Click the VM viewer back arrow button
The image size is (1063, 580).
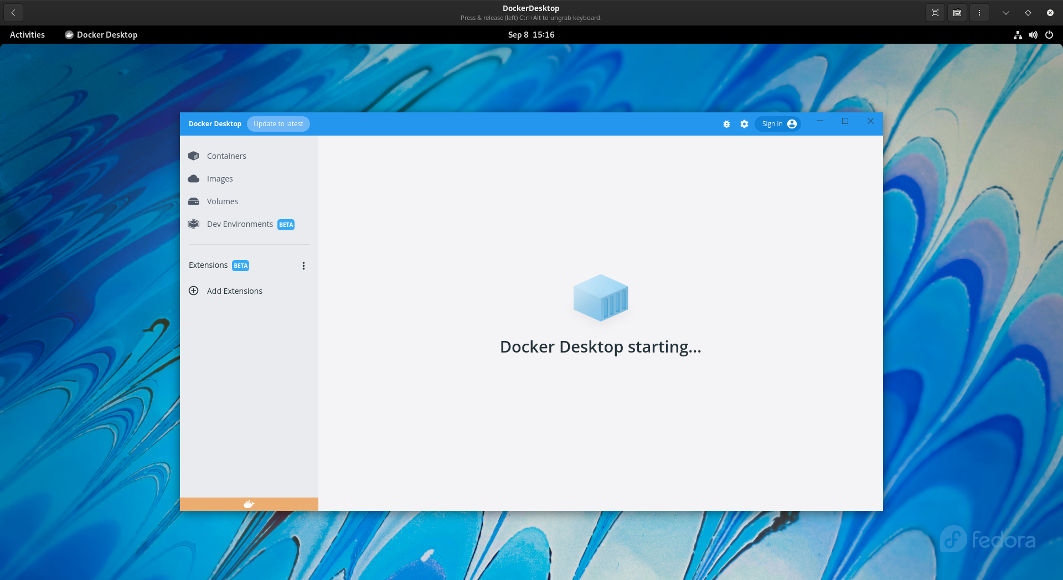tap(13, 13)
